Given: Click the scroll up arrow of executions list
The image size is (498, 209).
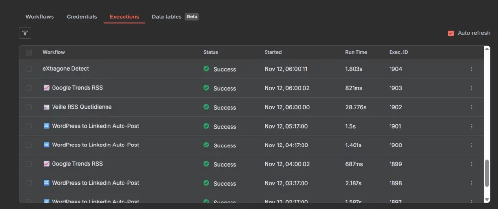Looking at the screenshot, I should (x=487, y=48).
